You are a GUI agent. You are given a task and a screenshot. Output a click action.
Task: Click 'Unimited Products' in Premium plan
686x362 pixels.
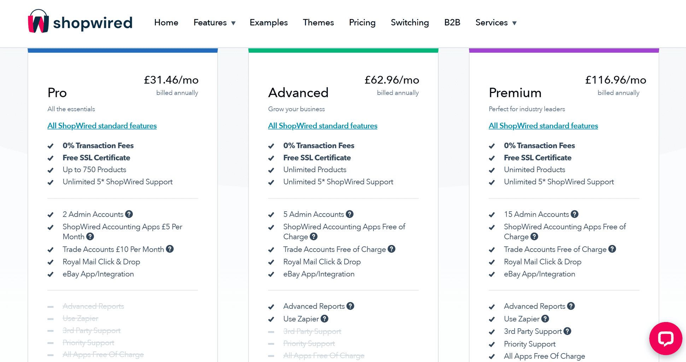pyautogui.click(x=534, y=170)
